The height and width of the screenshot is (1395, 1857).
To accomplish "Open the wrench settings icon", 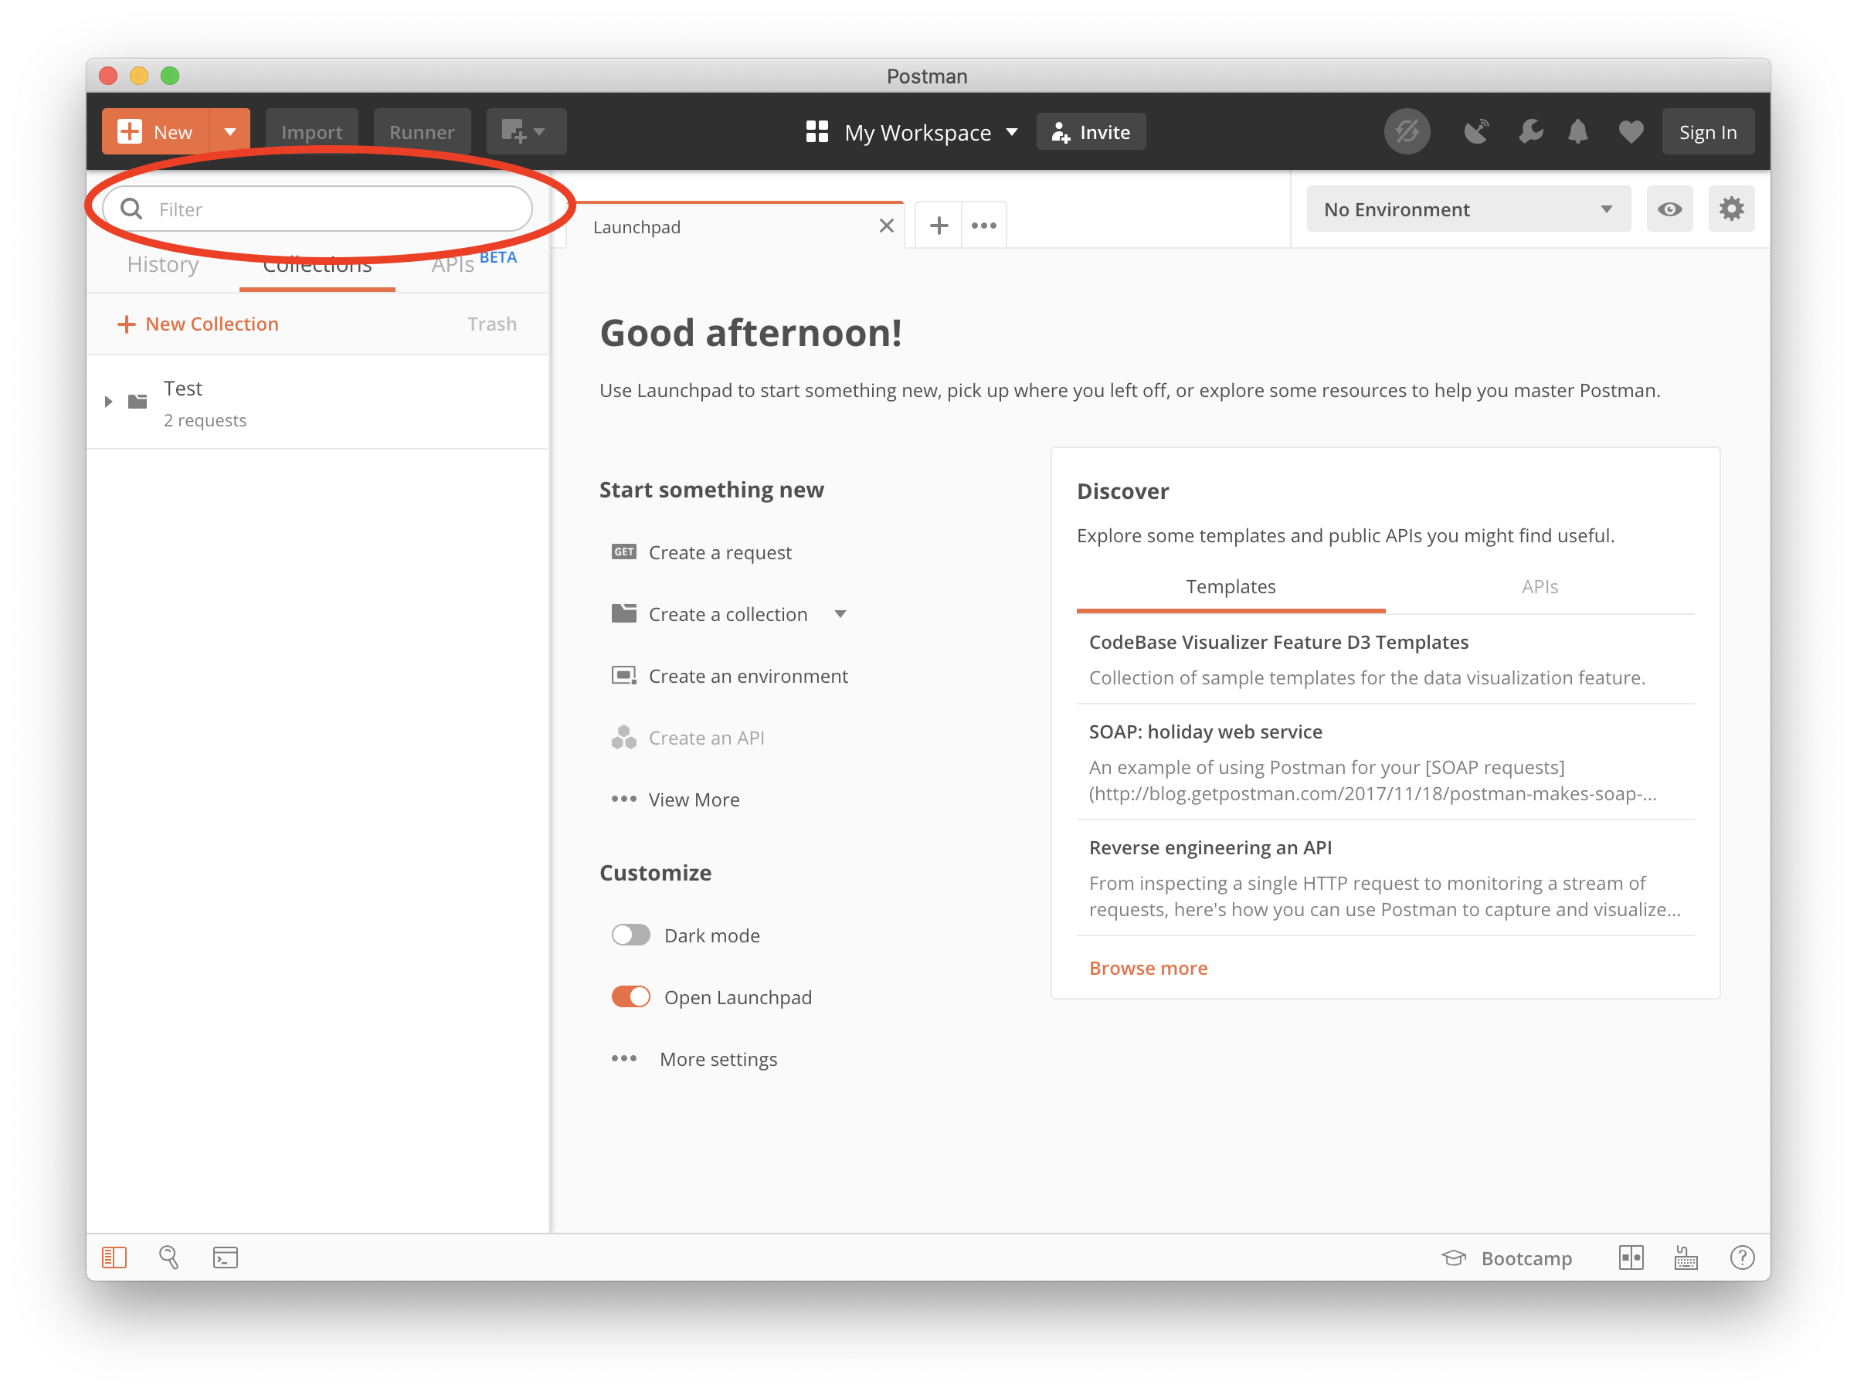I will pyautogui.click(x=1529, y=132).
